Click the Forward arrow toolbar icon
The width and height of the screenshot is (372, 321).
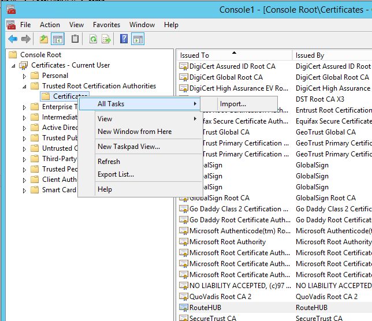click(x=26, y=39)
